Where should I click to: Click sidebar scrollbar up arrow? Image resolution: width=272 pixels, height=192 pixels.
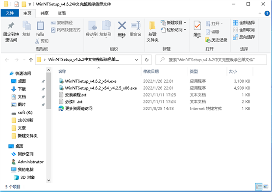tap(49, 70)
